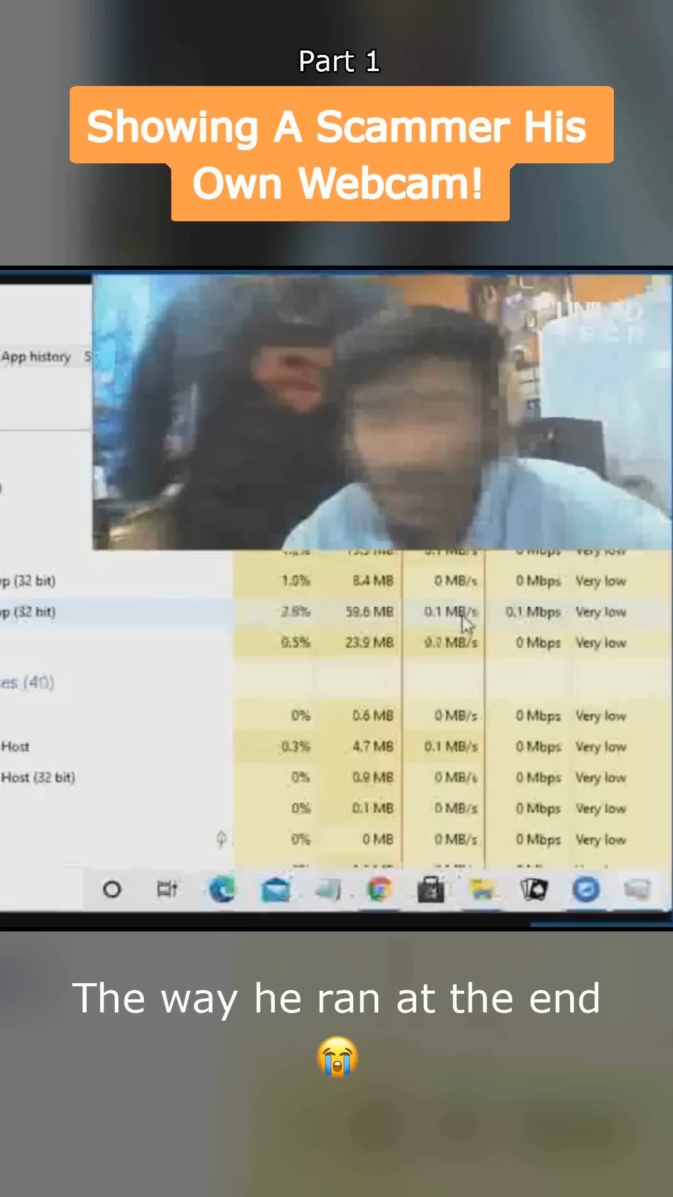Viewport: 673px width, 1197px height.
Task: Click the 0.3% CPU value
Action: [x=295, y=746]
